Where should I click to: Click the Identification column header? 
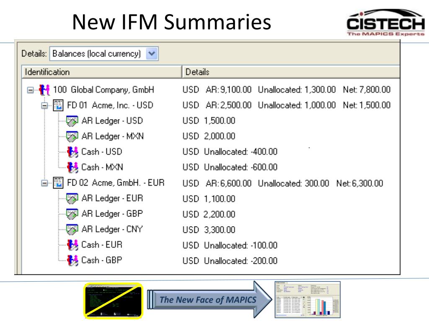tap(102, 72)
